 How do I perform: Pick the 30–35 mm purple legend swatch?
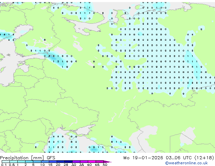click(76, 162)
